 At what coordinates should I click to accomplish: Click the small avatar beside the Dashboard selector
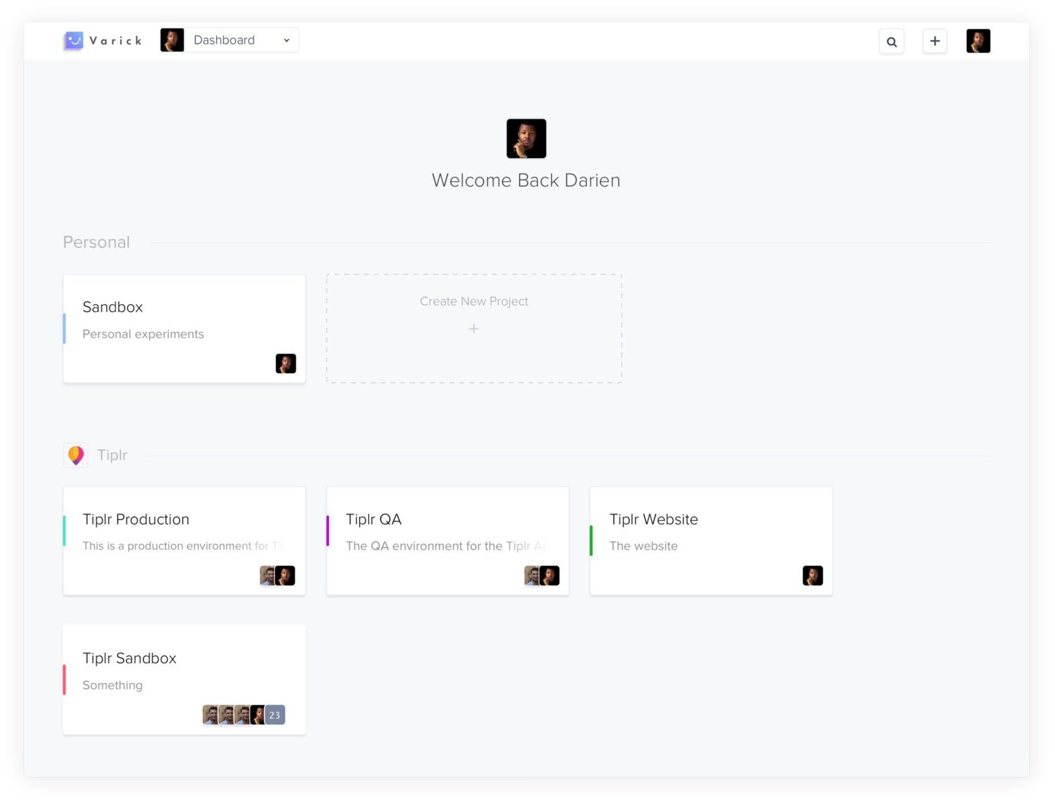(x=172, y=40)
